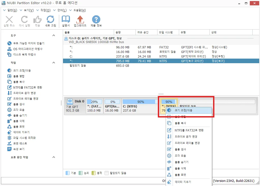The height and width of the screenshot is (186, 260).
Task: Choose 드라이브 문자 변경 in context menu
Action: 189,137
